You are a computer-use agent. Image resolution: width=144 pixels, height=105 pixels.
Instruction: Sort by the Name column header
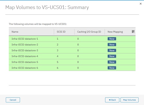[15, 32]
